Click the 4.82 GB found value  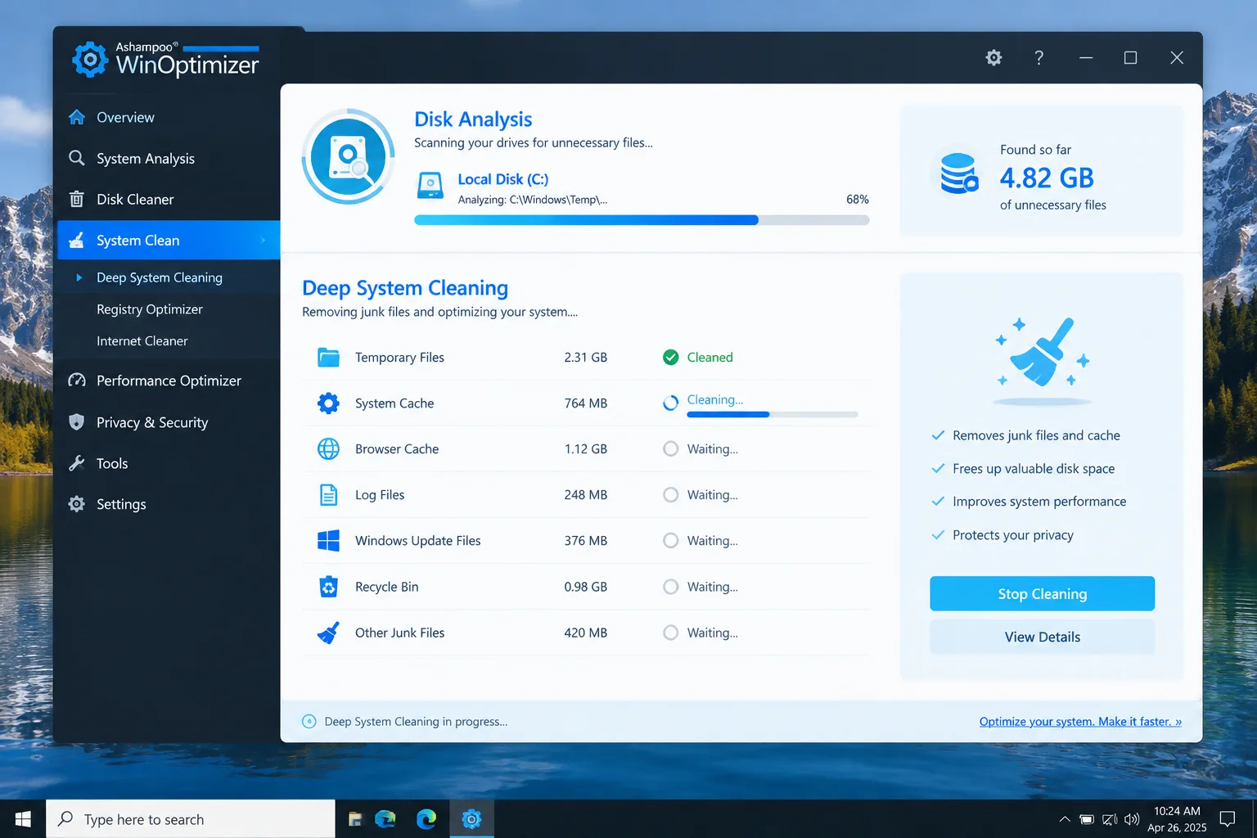[x=1047, y=178]
